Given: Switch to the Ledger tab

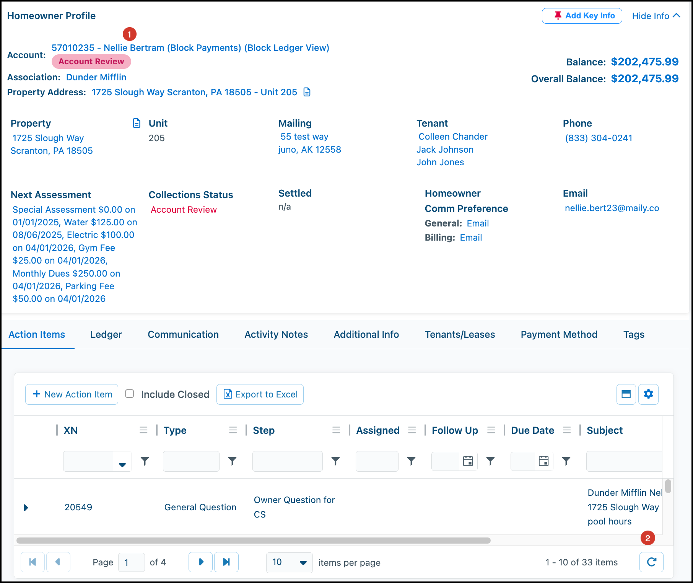Looking at the screenshot, I should (x=106, y=334).
